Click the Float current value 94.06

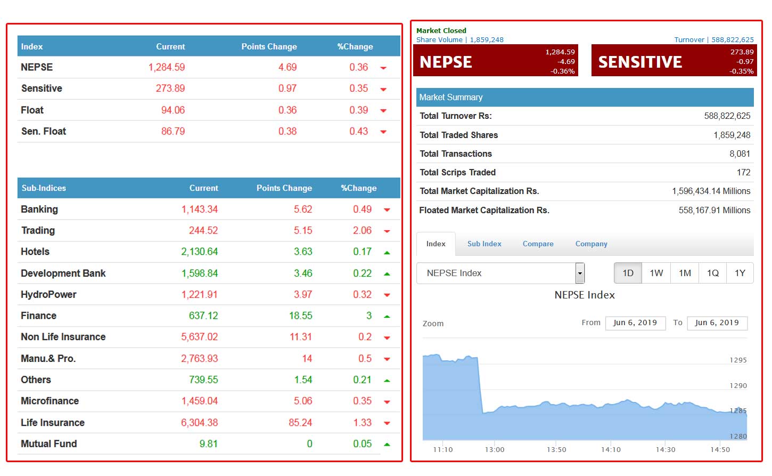click(x=173, y=110)
